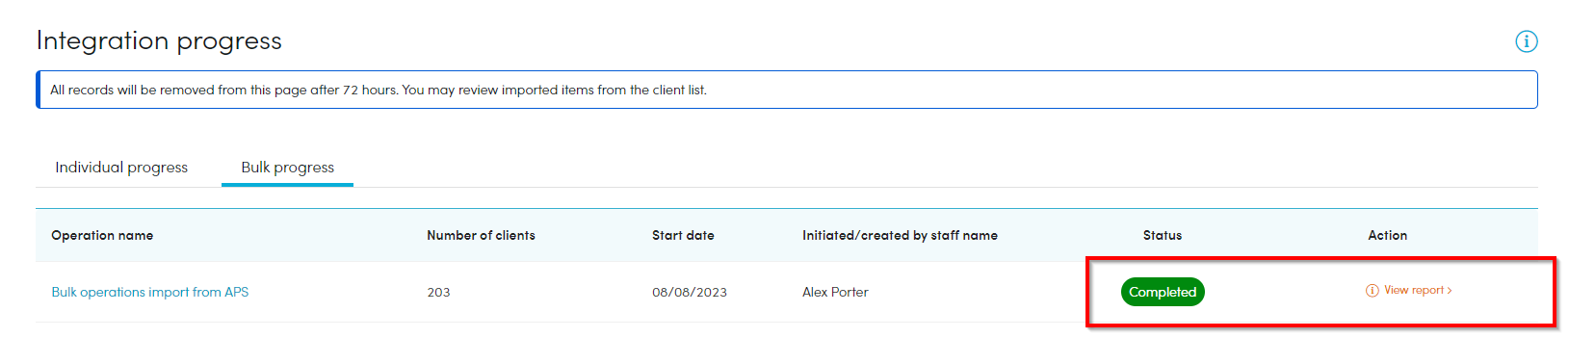The image size is (1569, 364).
Task: Click the Integration progress page heading
Action: [x=159, y=40]
